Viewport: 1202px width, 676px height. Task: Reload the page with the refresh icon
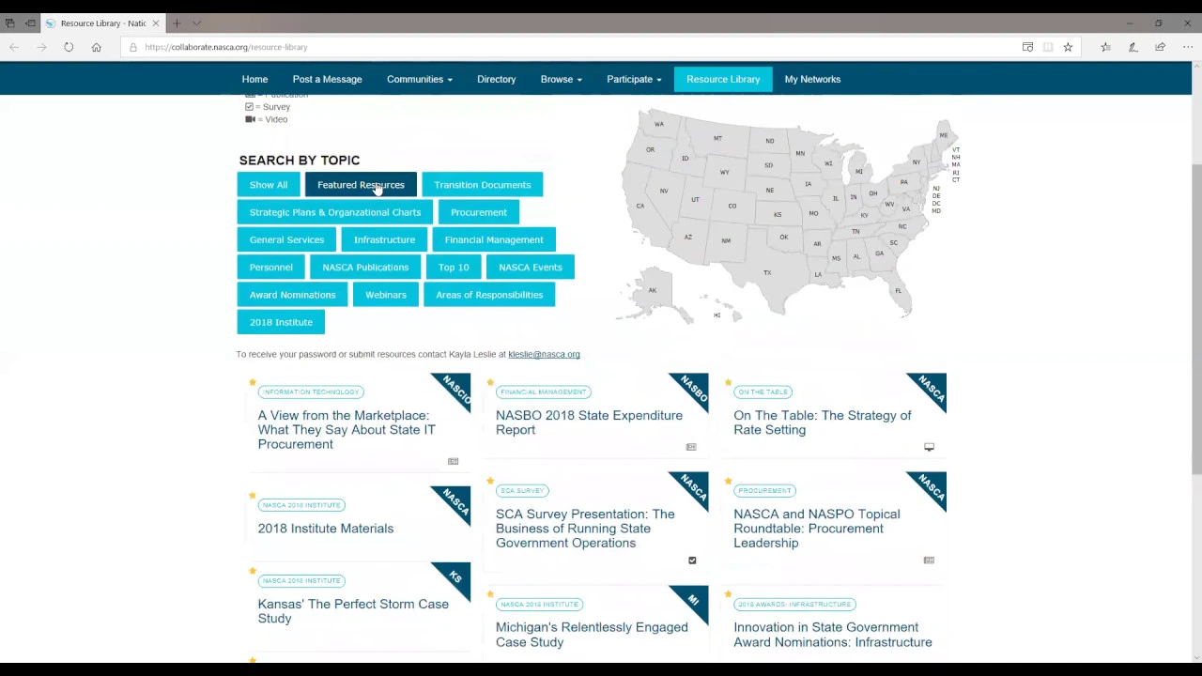(69, 47)
